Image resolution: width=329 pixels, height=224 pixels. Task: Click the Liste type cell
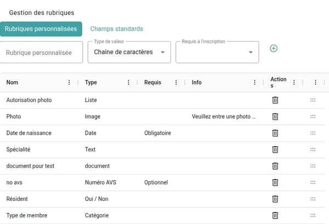coord(91,100)
